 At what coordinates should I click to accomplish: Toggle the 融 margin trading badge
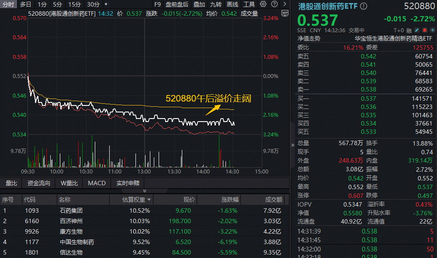(x=409, y=30)
